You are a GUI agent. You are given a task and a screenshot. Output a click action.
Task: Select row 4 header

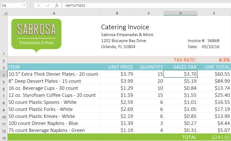click(x=4, y=75)
